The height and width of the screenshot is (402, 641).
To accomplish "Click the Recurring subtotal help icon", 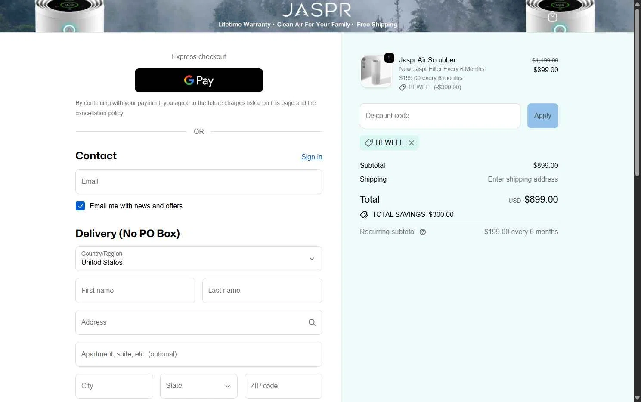I will click(423, 232).
